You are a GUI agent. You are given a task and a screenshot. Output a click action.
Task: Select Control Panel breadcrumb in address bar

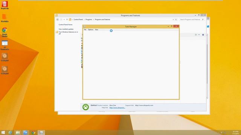pos(78,19)
